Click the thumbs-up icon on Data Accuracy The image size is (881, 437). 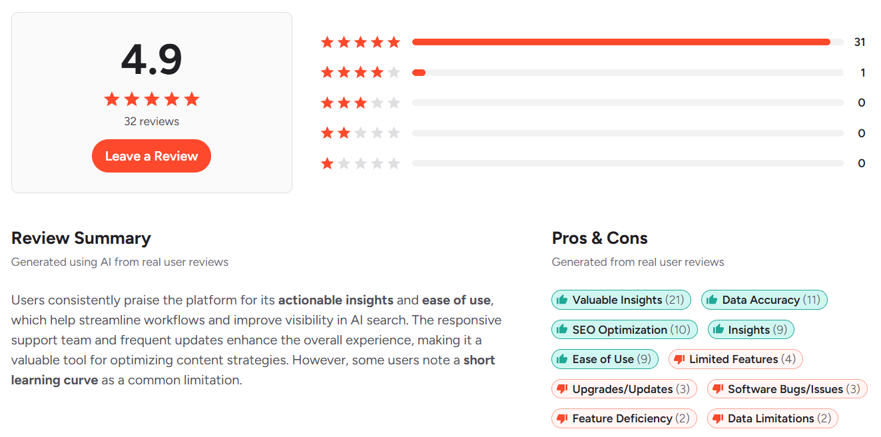[714, 300]
